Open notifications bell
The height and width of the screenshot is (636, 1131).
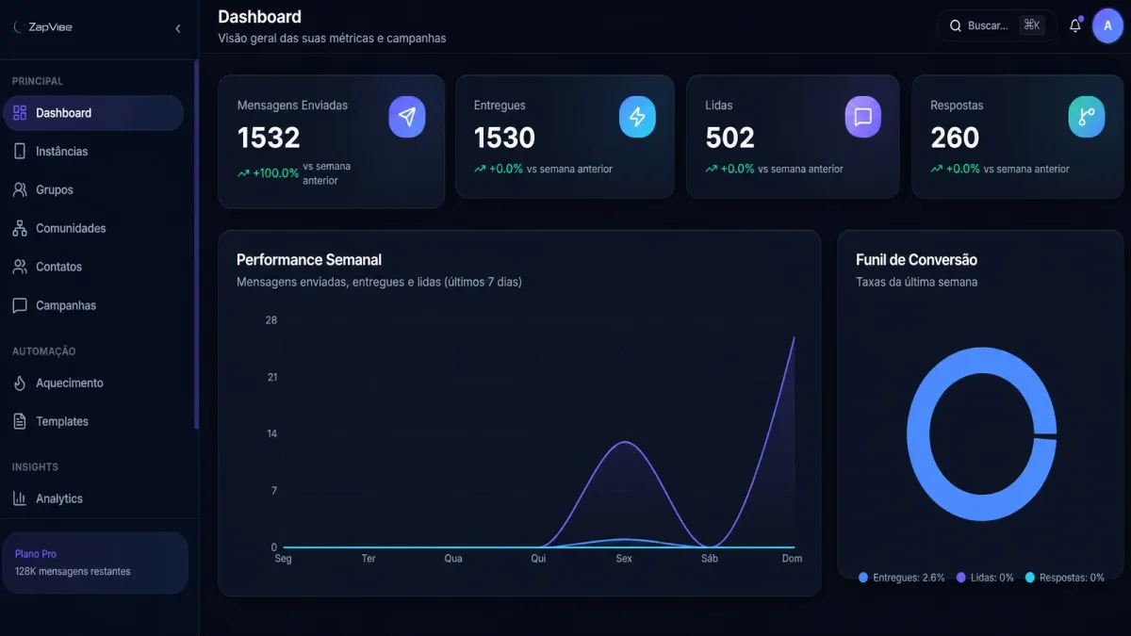1075,25
